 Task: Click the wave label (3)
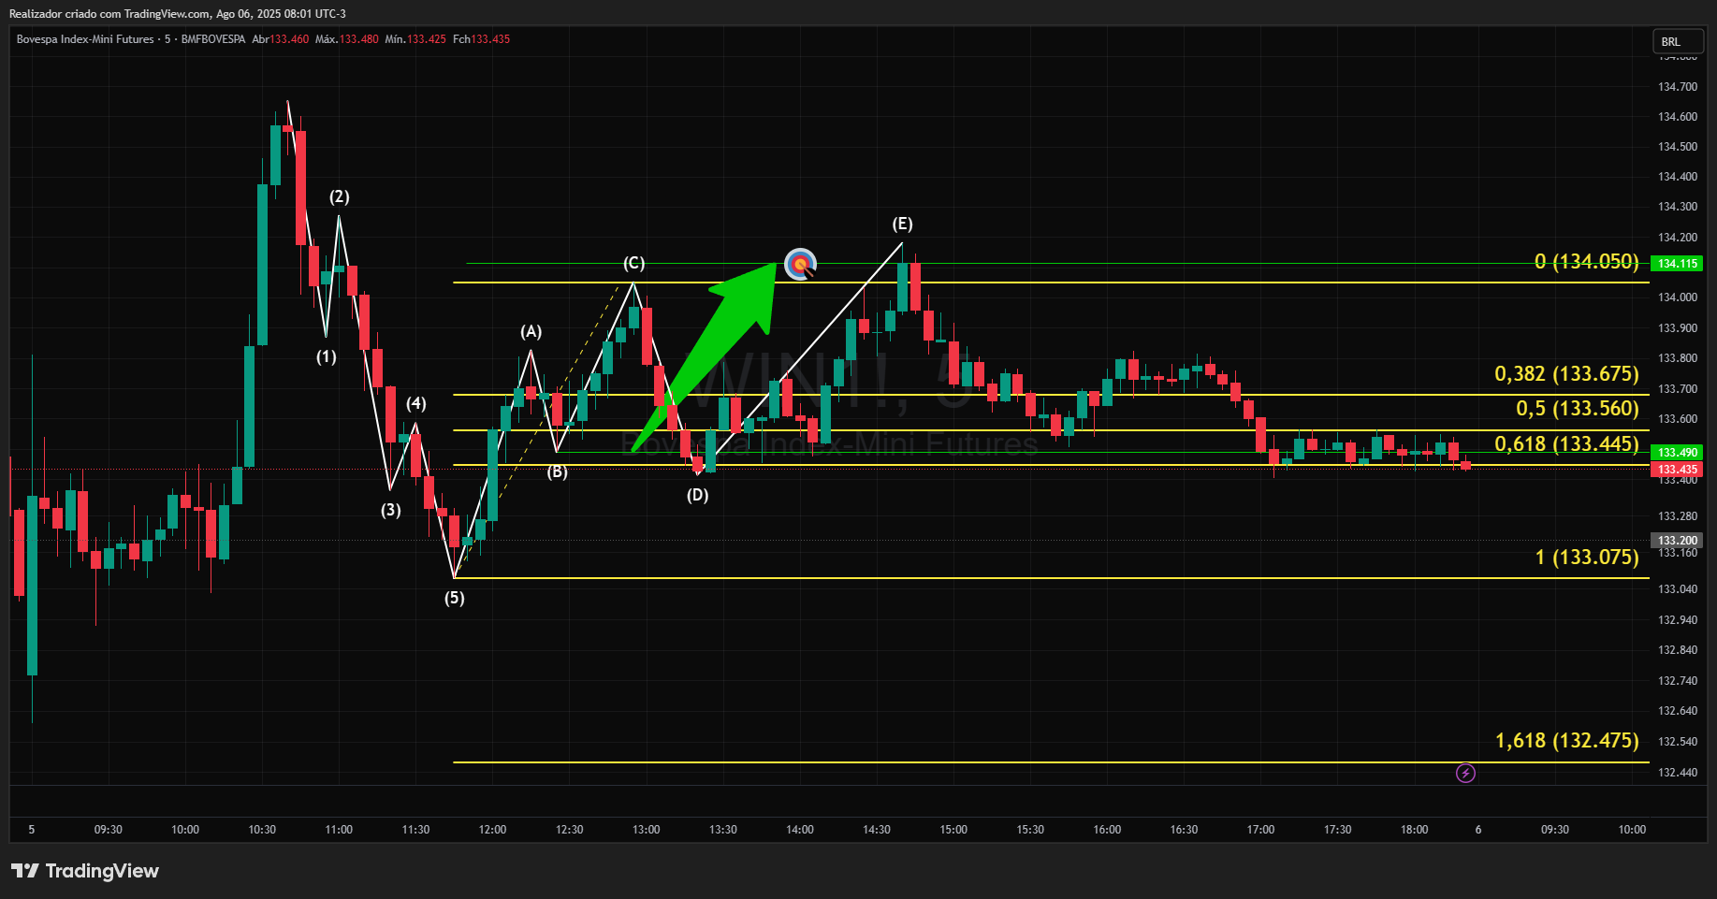click(390, 510)
